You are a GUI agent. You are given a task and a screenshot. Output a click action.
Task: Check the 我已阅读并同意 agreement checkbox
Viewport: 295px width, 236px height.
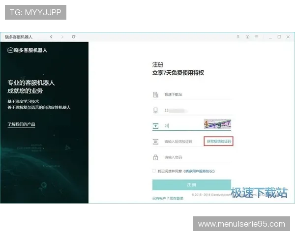pos(154,171)
